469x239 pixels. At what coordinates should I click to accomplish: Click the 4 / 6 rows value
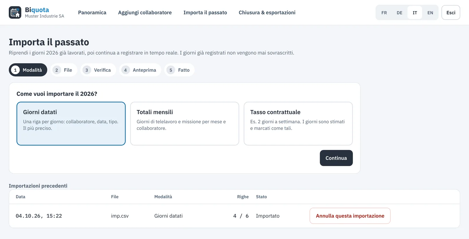[x=241, y=216]
